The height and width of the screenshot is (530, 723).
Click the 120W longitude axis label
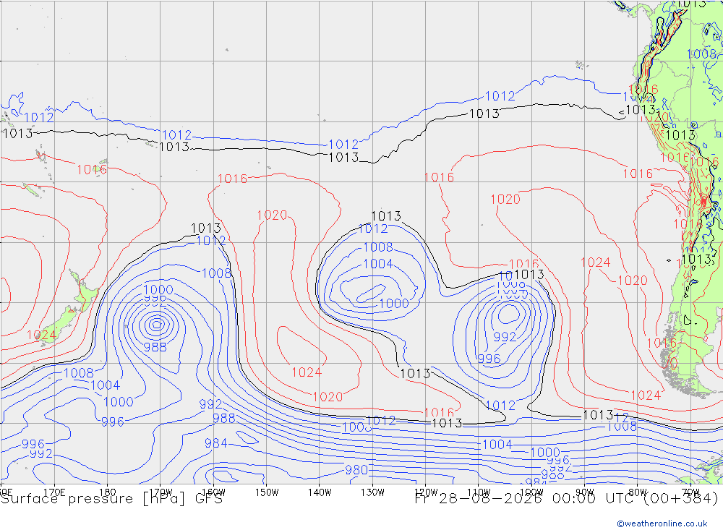click(x=426, y=492)
